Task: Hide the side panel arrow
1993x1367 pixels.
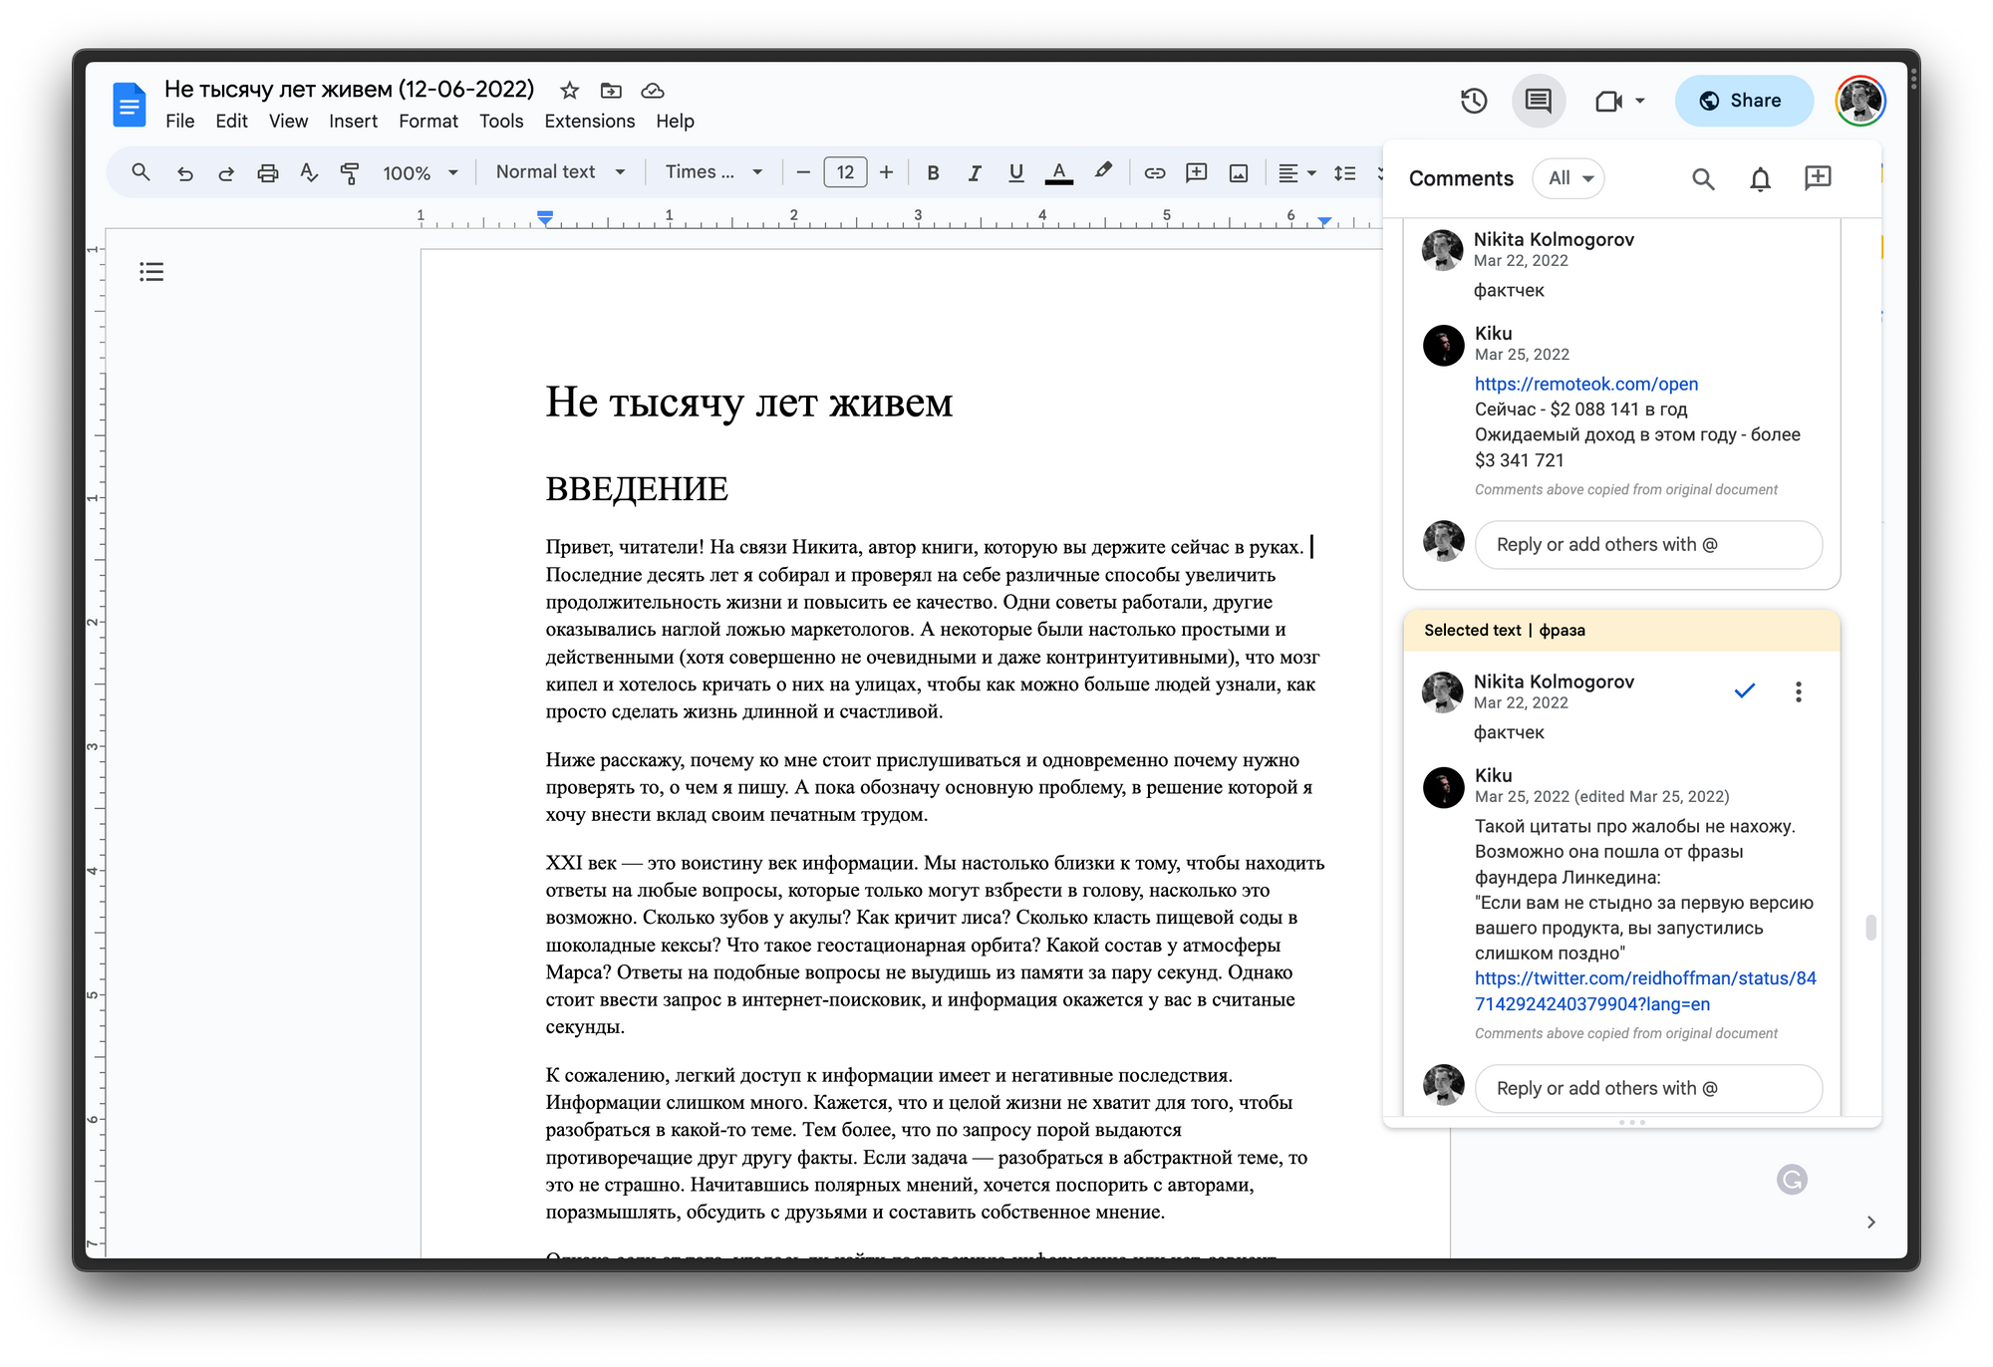Action: click(x=1870, y=1223)
